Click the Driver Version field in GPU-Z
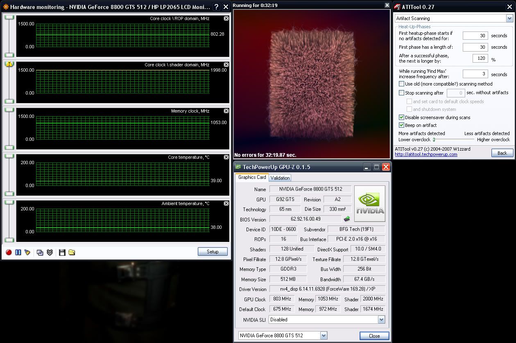The image size is (516, 343). 327,289
